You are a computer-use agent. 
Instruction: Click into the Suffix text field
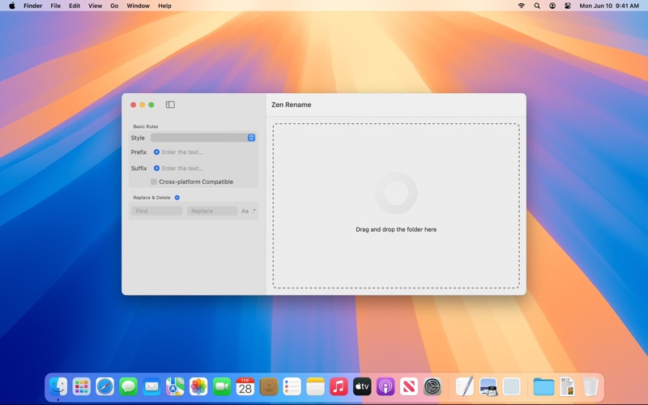click(x=207, y=168)
